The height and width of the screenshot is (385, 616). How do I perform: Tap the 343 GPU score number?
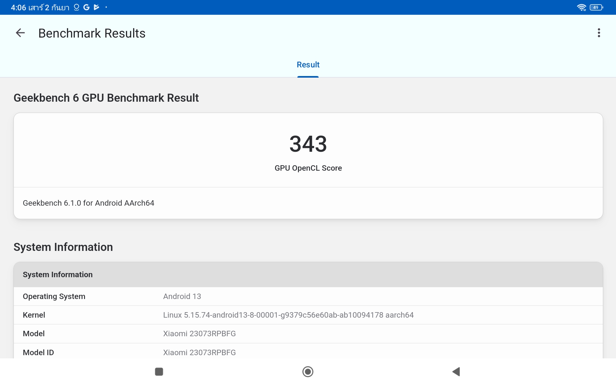click(308, 144)
